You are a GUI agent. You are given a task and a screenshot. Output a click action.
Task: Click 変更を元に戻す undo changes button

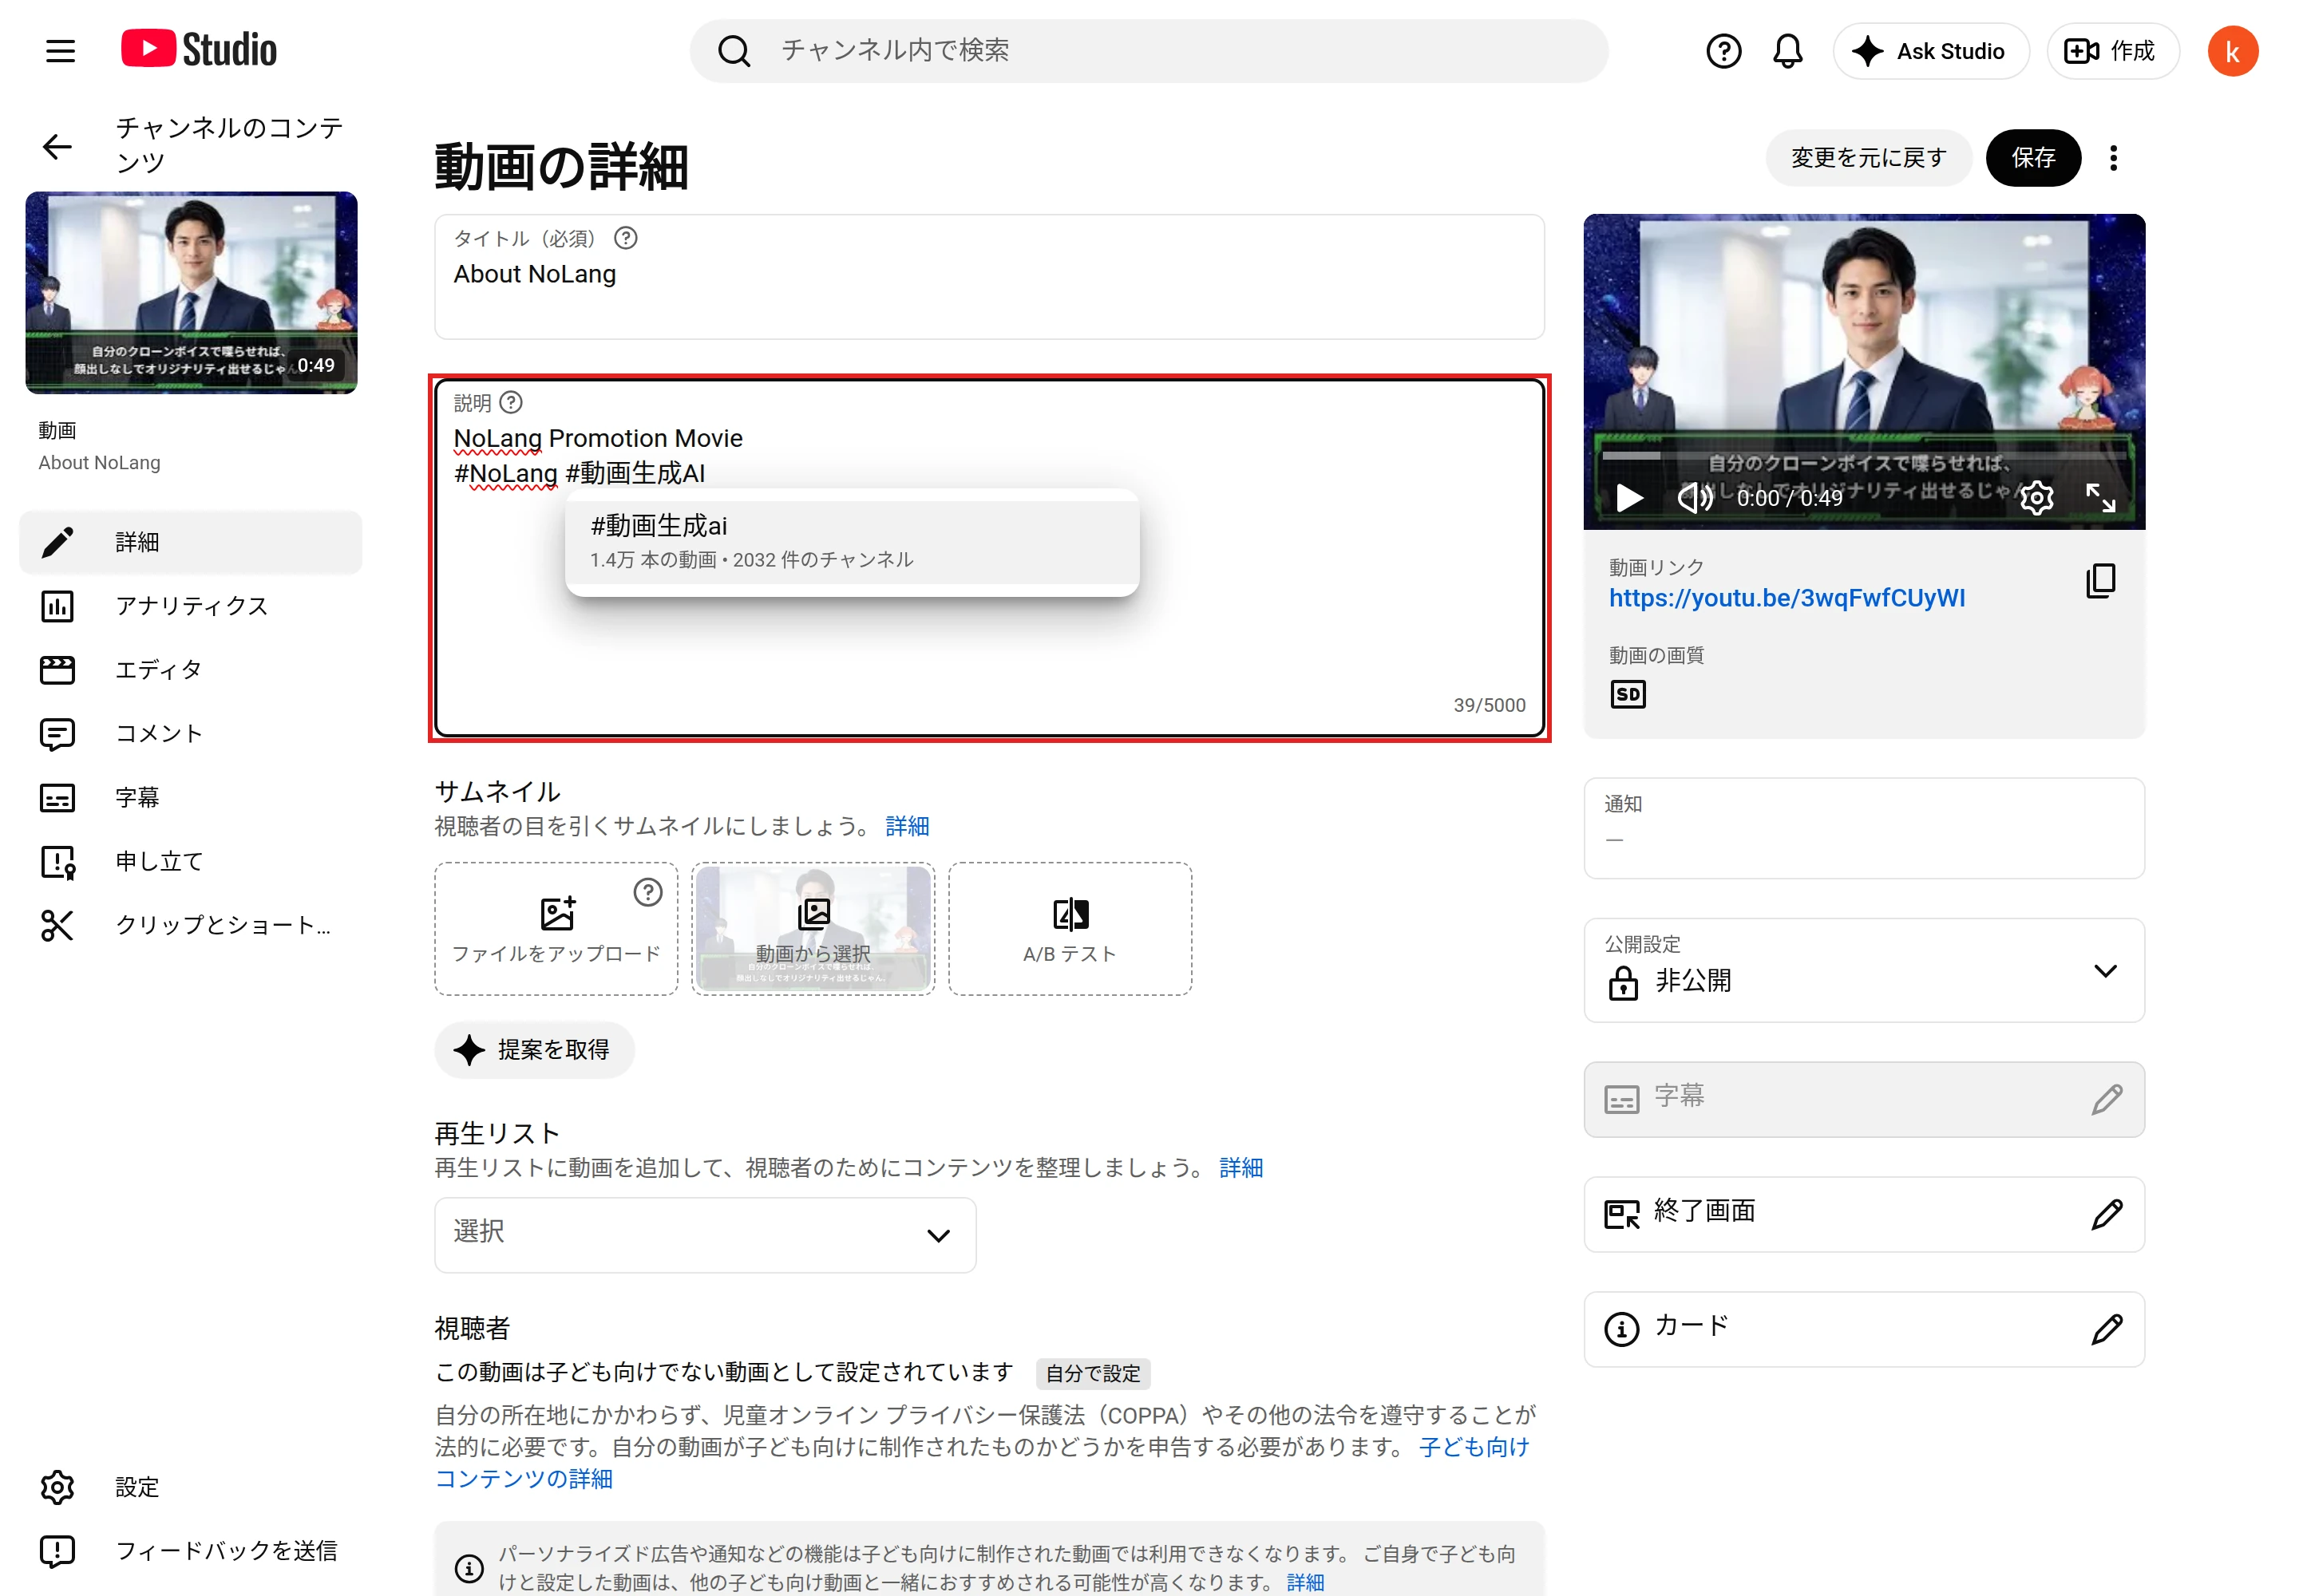pyautogui.click(x=1867, y=158)
